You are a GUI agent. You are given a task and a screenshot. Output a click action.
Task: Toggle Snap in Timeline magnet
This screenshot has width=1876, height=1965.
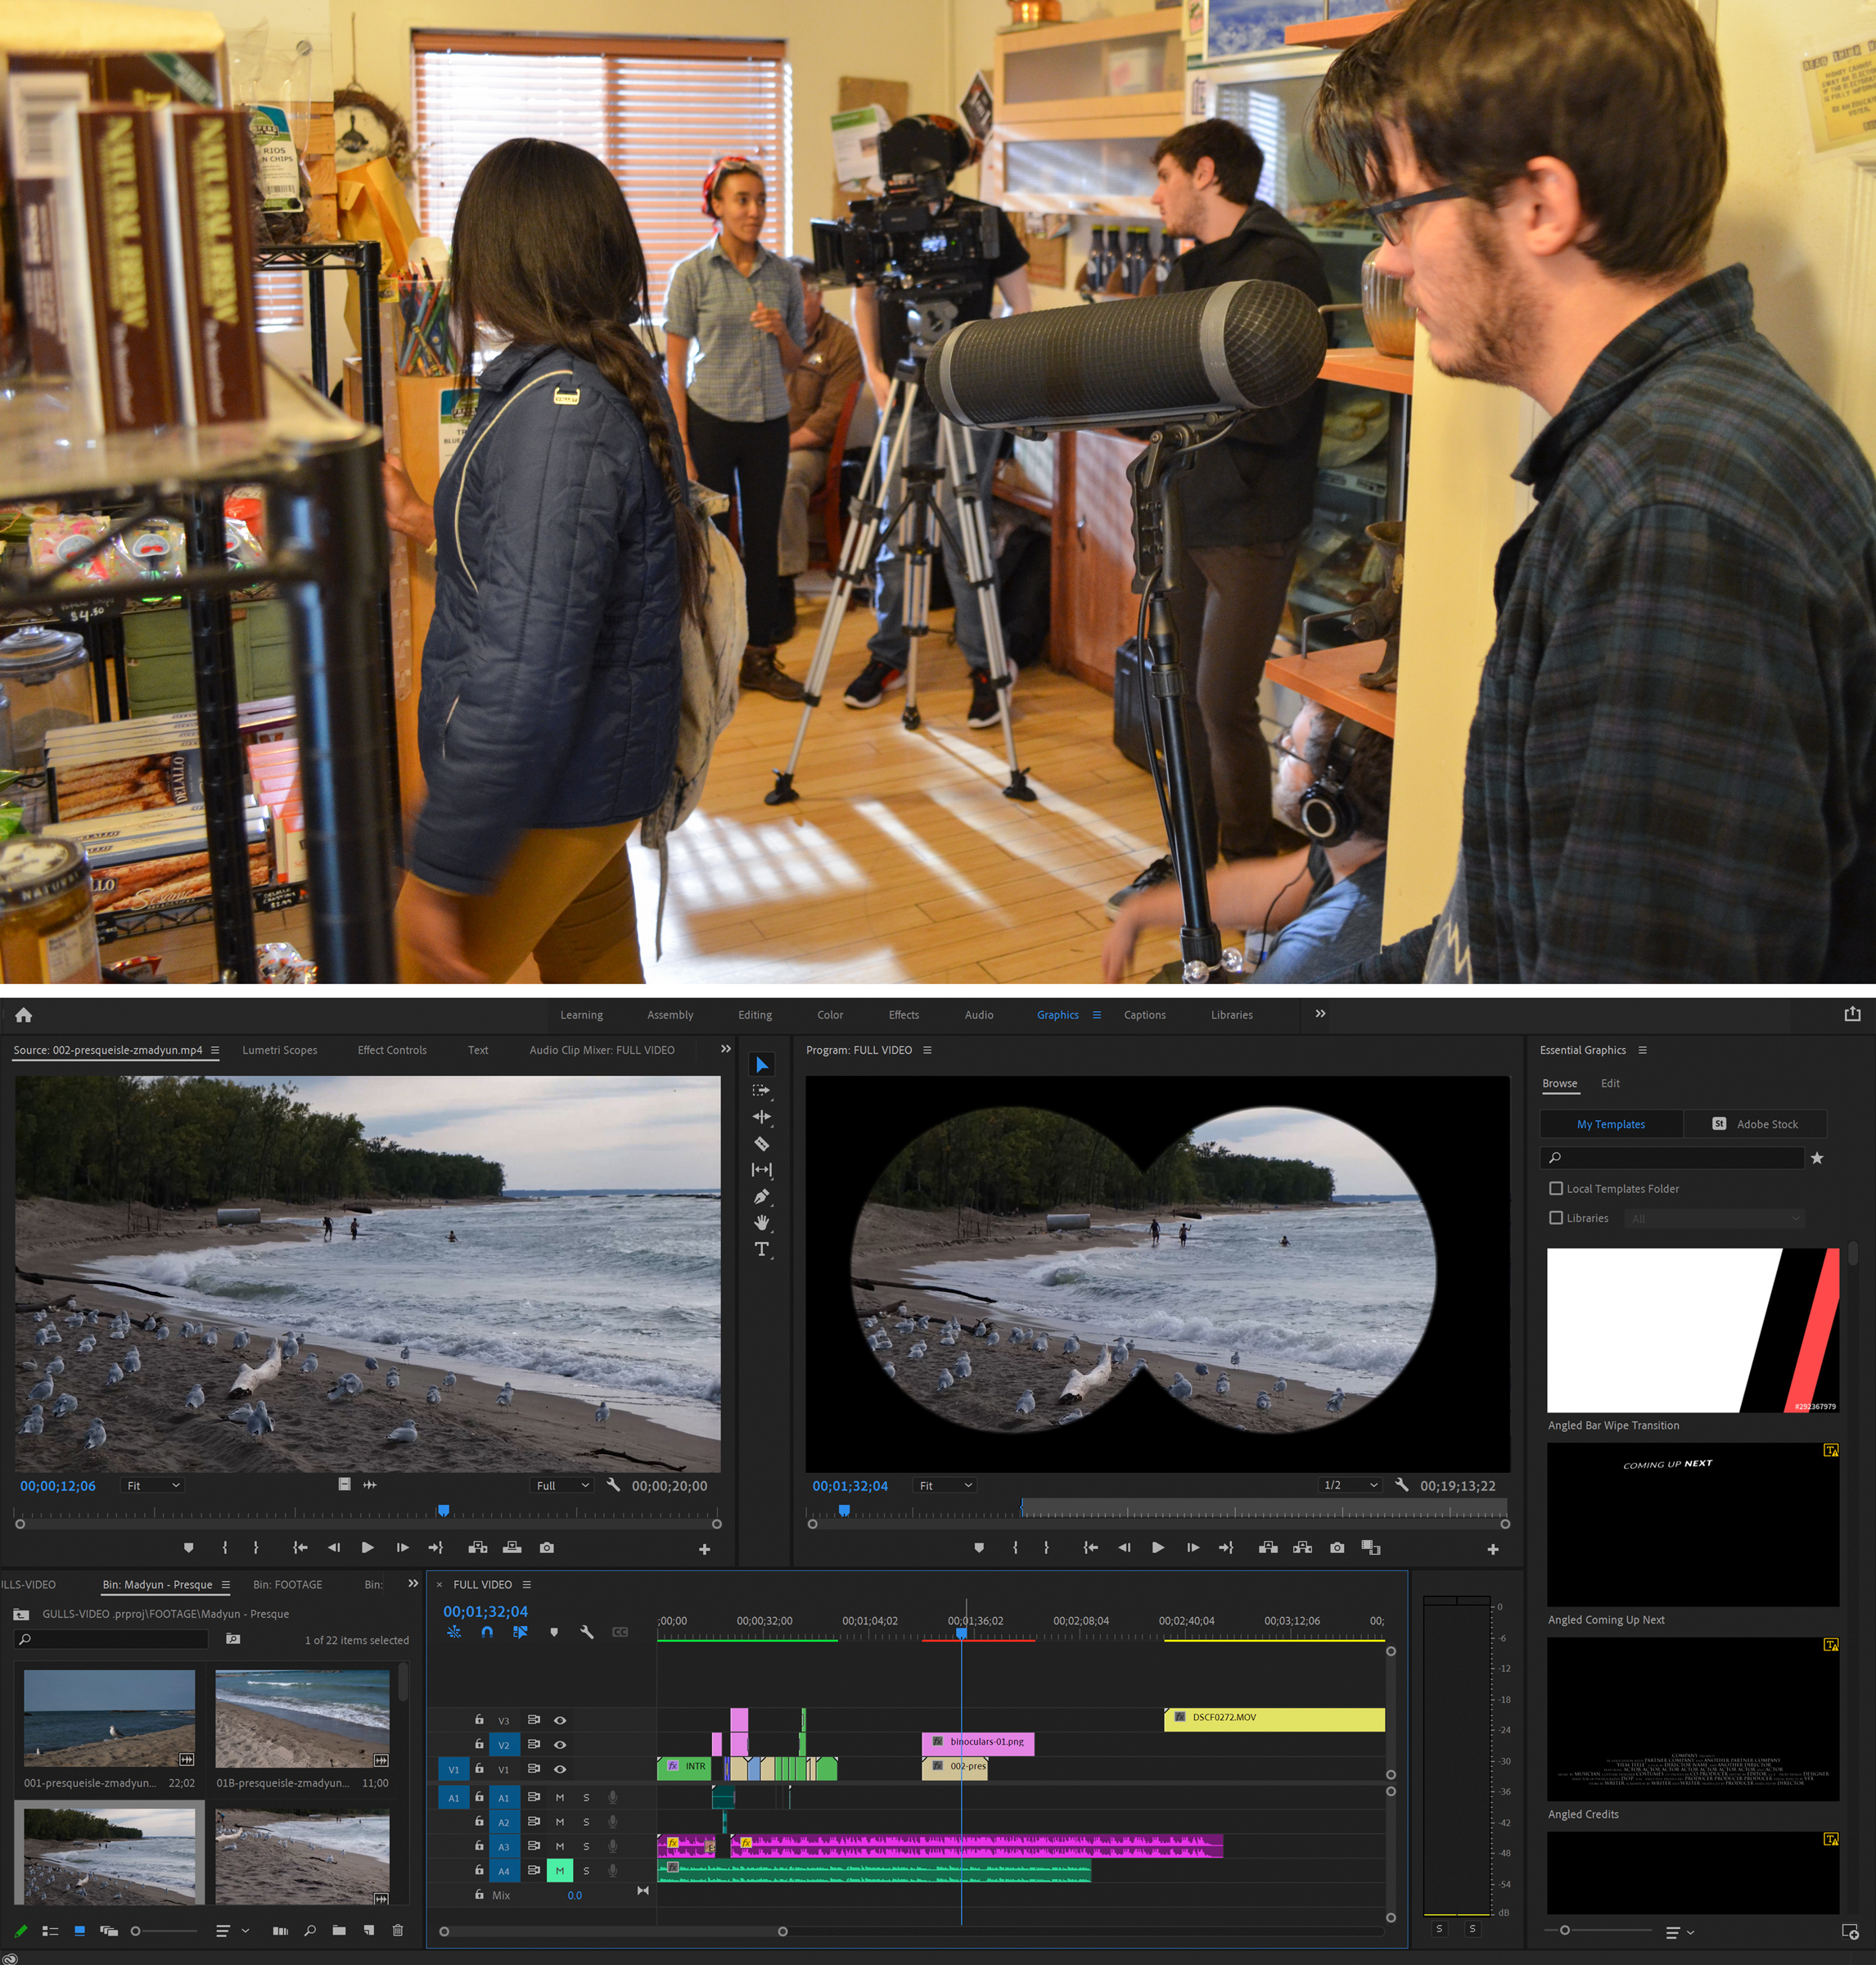pyautogui.click(x=487, y=1632)
